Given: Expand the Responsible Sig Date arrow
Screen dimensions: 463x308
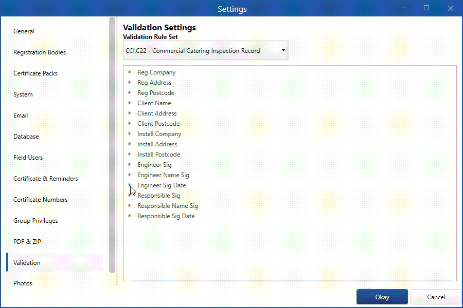Looking at the screenshot, I should (x=130, y=216).
